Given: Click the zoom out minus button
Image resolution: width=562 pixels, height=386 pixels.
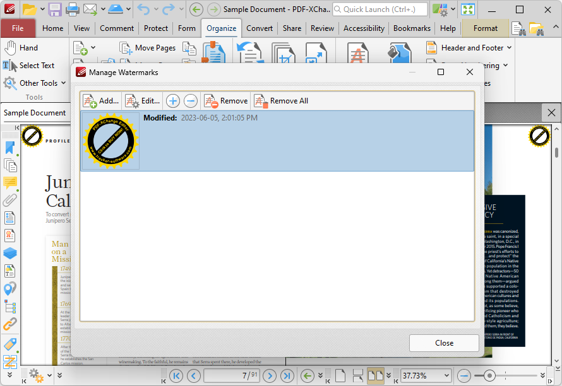Looking at the screenshot, I should coord(464,376).
